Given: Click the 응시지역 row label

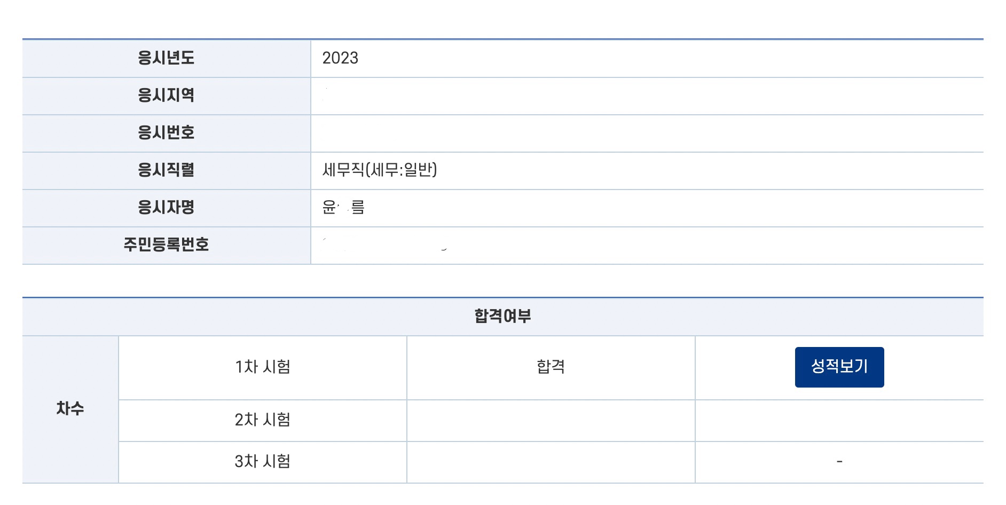Looking at the screenshot, I should point(166,95).
